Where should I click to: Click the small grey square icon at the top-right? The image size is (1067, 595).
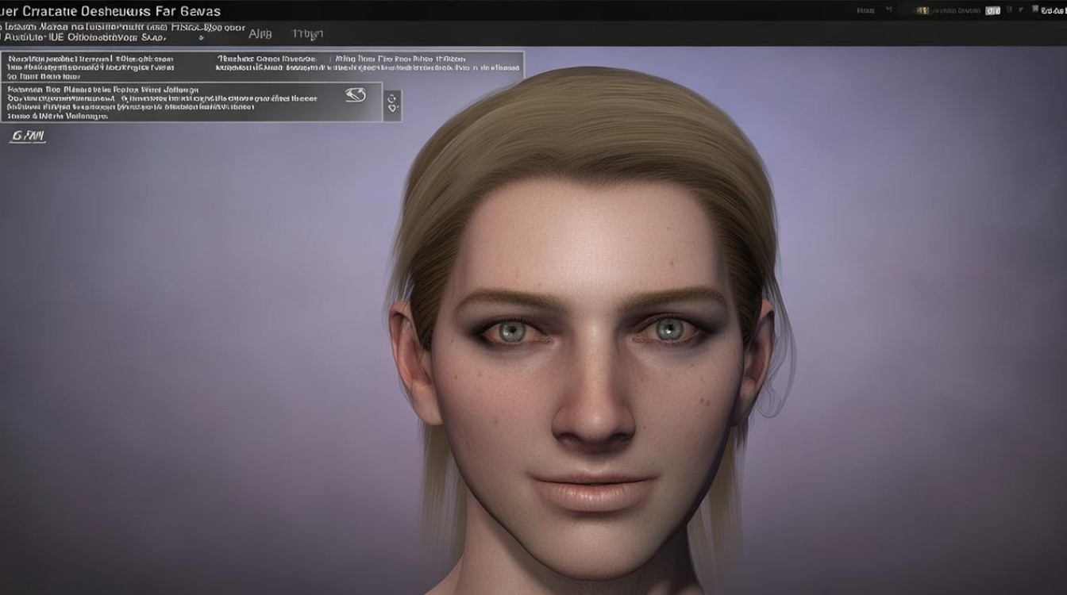(1034, 9)
